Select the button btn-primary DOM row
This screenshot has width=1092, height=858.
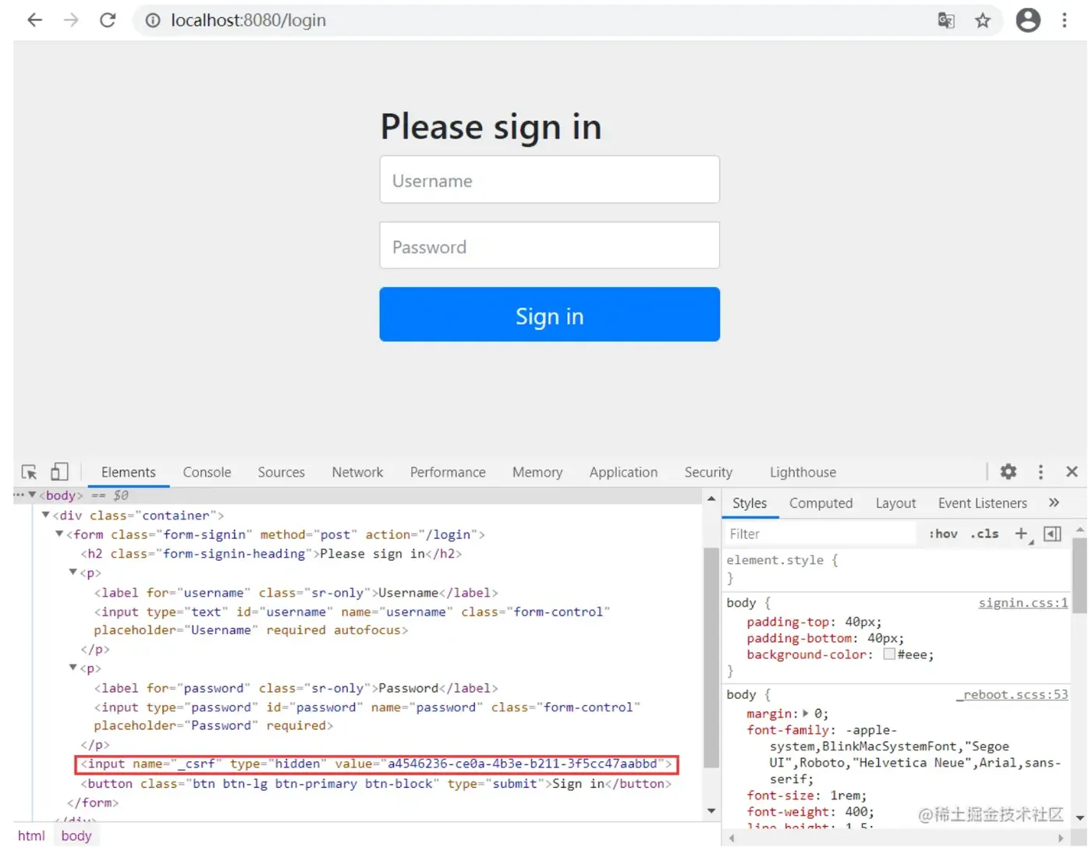click(376, 784)
